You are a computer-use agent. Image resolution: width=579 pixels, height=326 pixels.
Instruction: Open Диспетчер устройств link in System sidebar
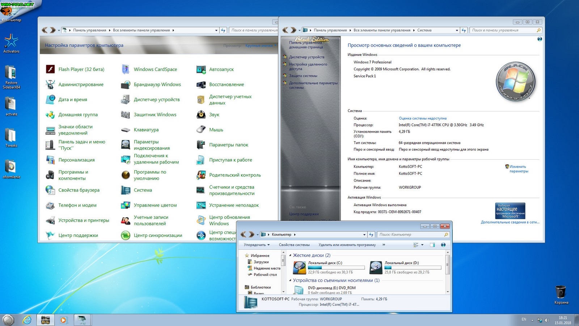click(x=307, y=57)
